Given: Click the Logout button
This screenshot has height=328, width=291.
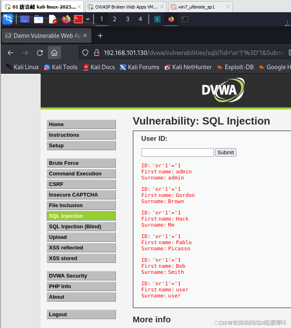Looking at the screenshot, I should click(81, 315).
